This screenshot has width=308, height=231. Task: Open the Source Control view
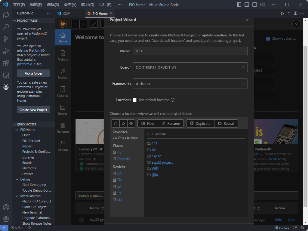(x=6, y=39)
